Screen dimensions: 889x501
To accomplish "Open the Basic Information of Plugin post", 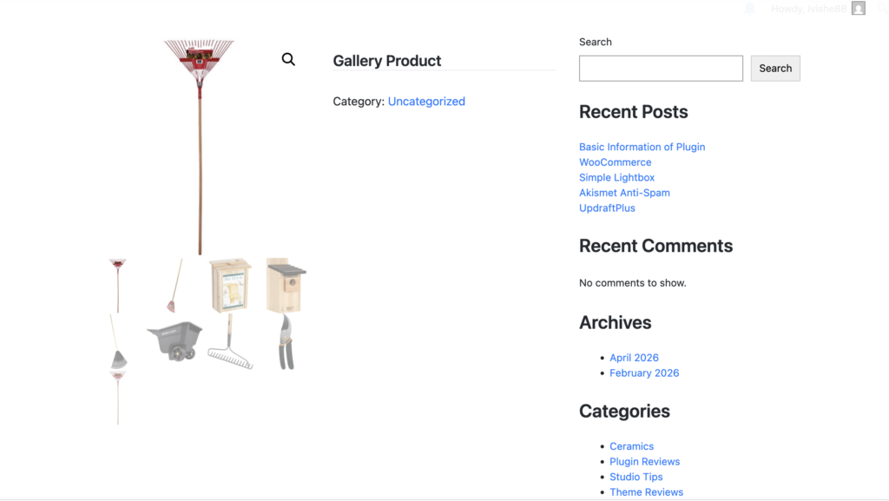I will 642,147.
